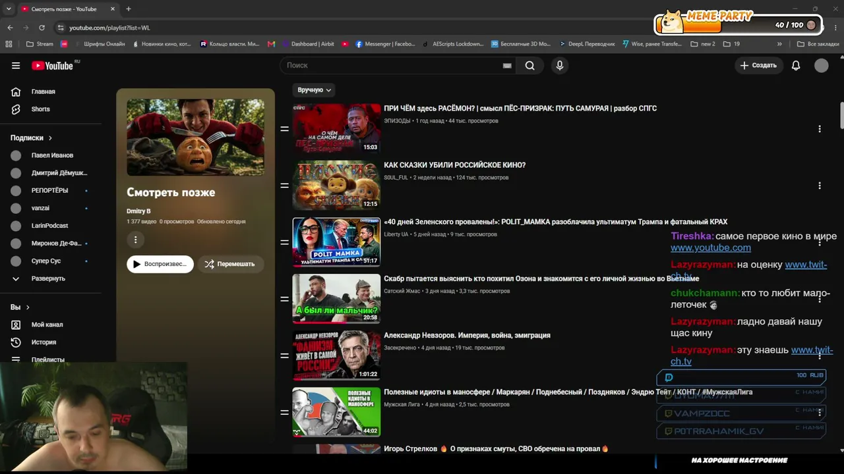Open Павел Иванов subscription channel
Image resolution: width=844 pixels, height=474 pixels.
[51, 155]
